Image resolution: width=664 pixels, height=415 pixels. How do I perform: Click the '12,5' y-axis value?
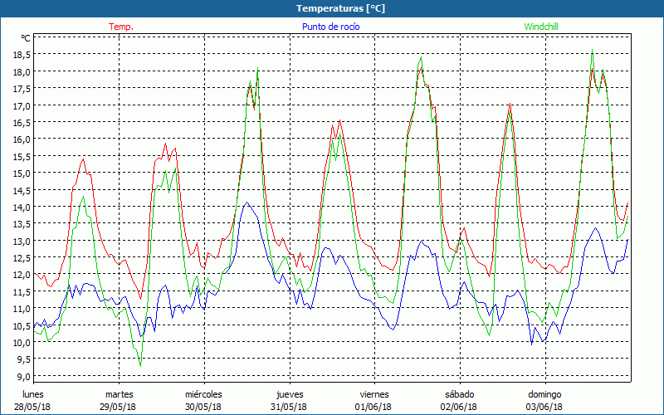(x=22, y=257)
